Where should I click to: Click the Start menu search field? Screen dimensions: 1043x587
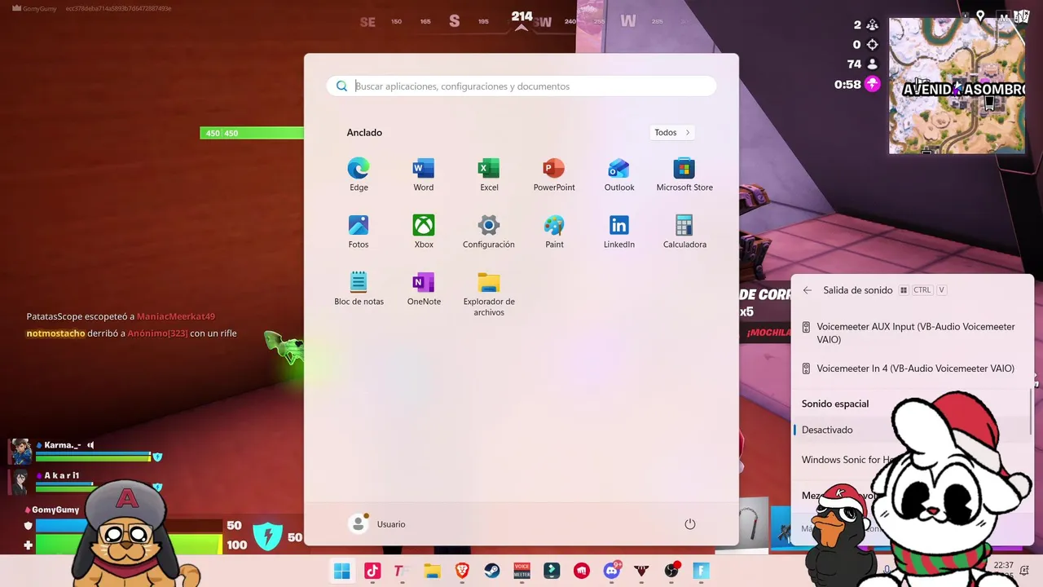[521, 86]
